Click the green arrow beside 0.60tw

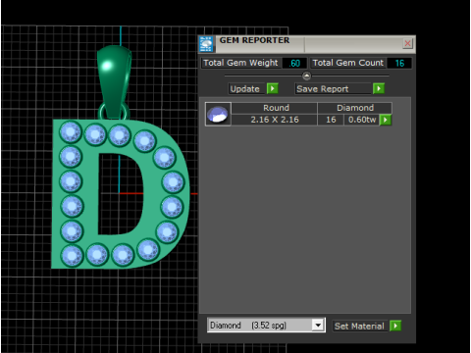point(386,120)
